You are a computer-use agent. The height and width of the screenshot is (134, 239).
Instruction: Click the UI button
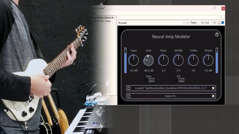tap(214, 23)
